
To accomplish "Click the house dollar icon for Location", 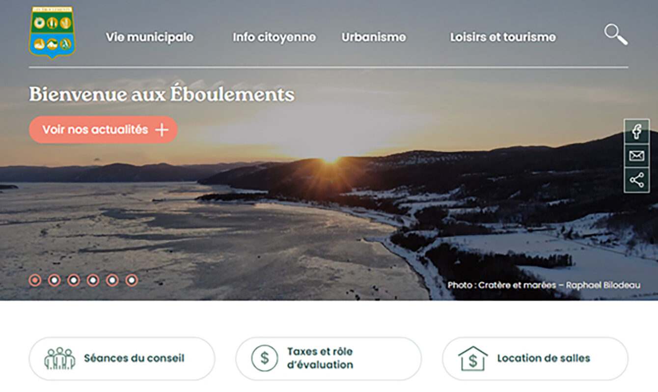I will (x=472, y=359).
